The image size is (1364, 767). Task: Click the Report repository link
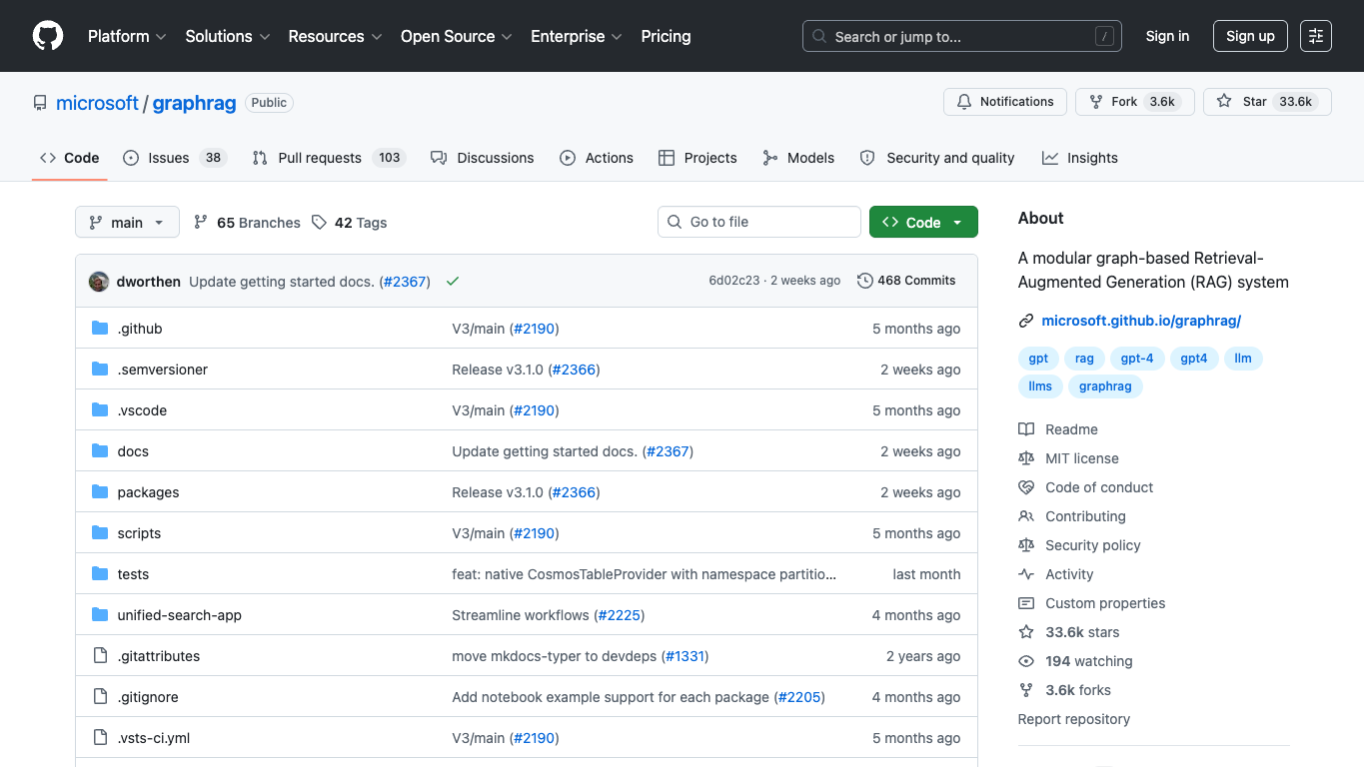tap(1074, 719)
